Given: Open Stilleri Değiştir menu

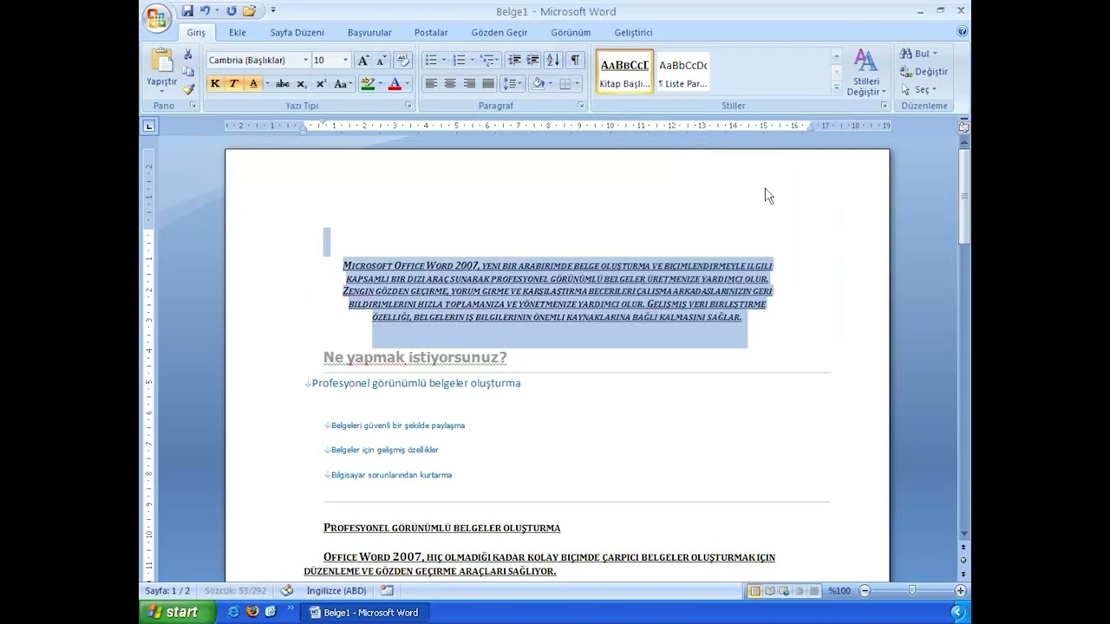Looking at the screenshot, I should pyautogui.click(x=865, y=73).
